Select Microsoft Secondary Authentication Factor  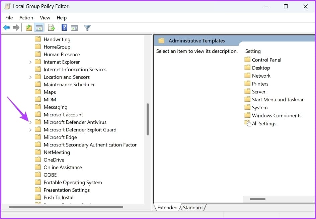coord(90,145)
